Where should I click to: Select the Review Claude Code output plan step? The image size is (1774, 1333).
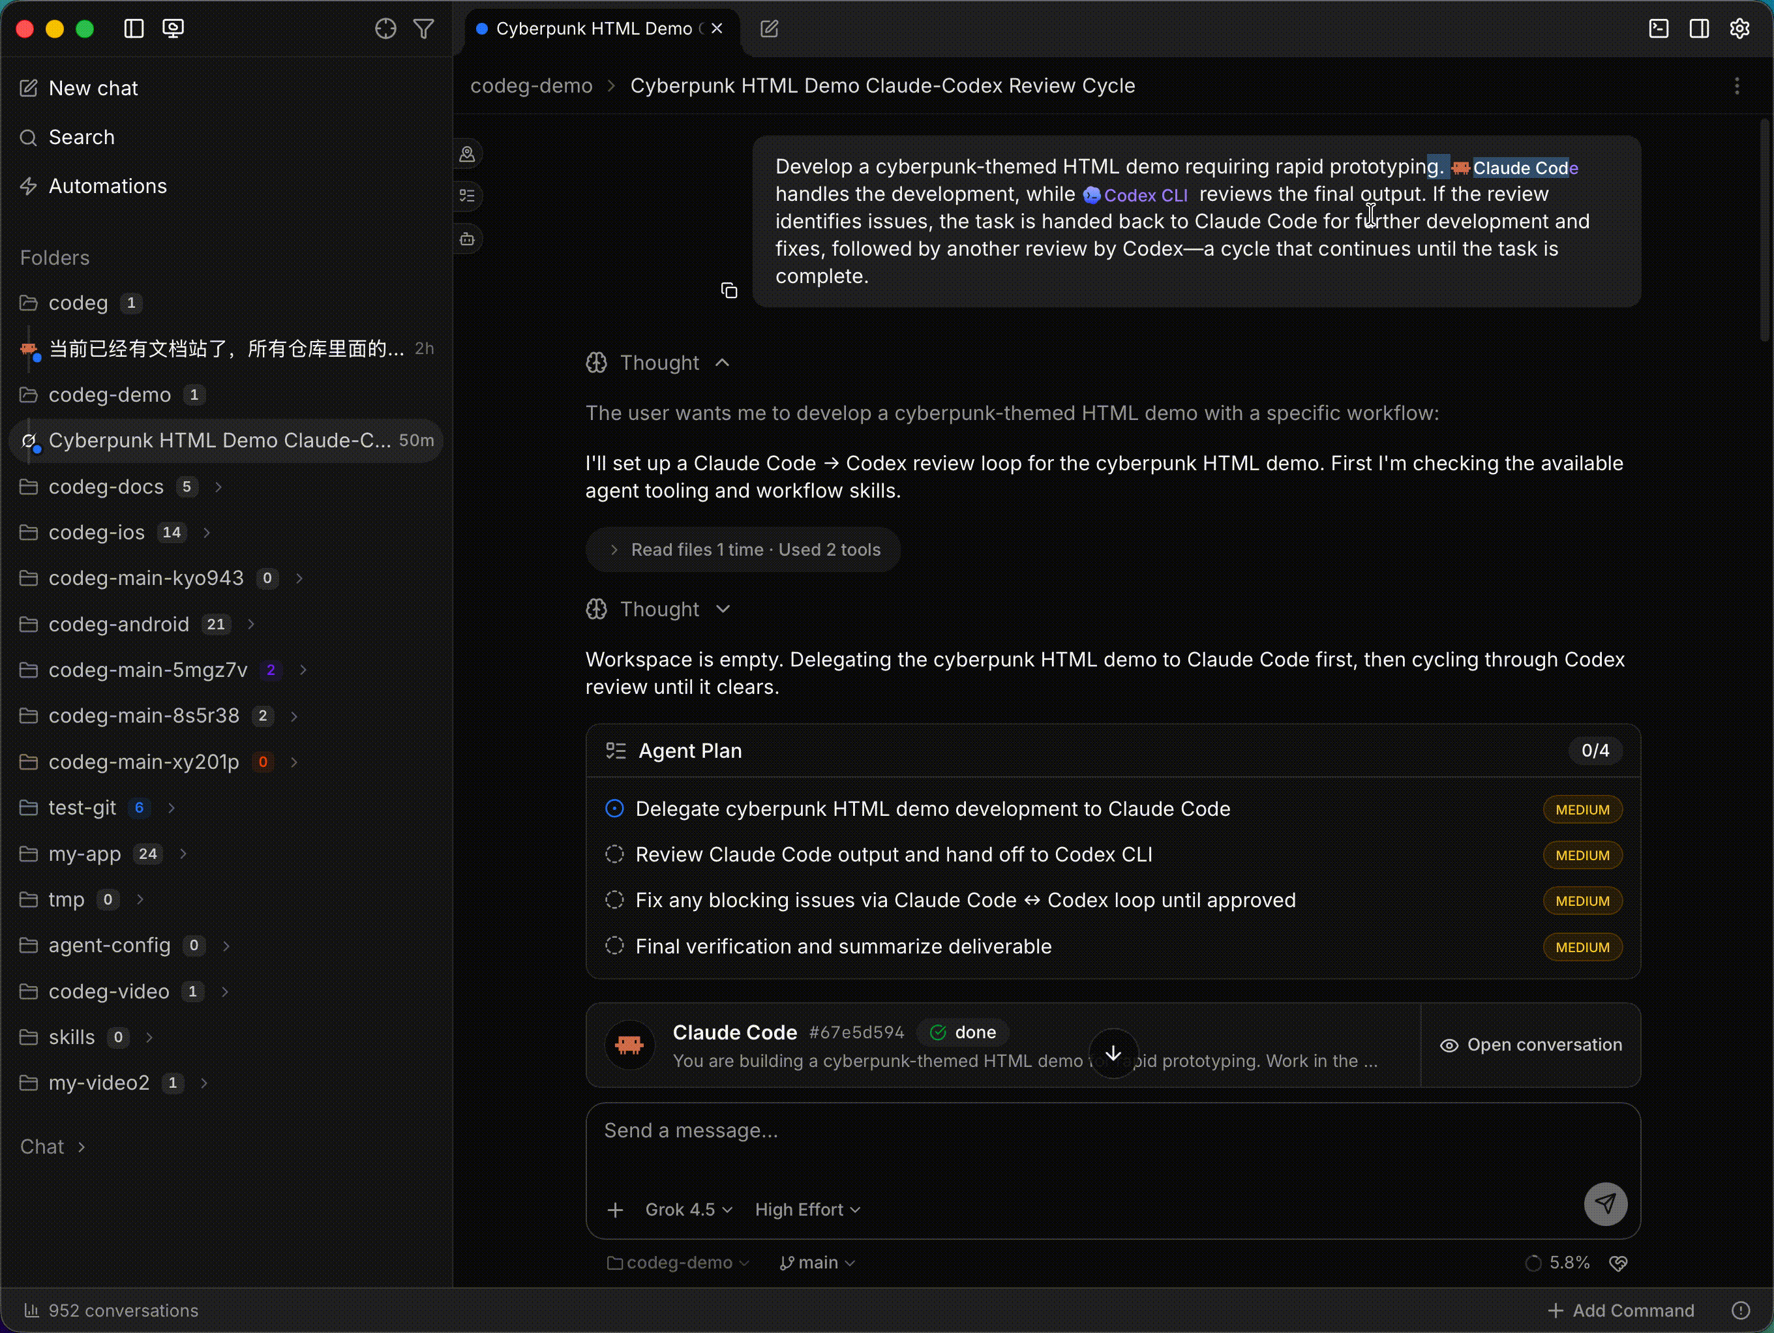tap(1113, 855)
